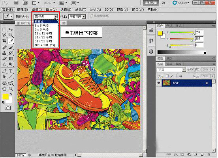Adjust the R color slider

(194, 34)
